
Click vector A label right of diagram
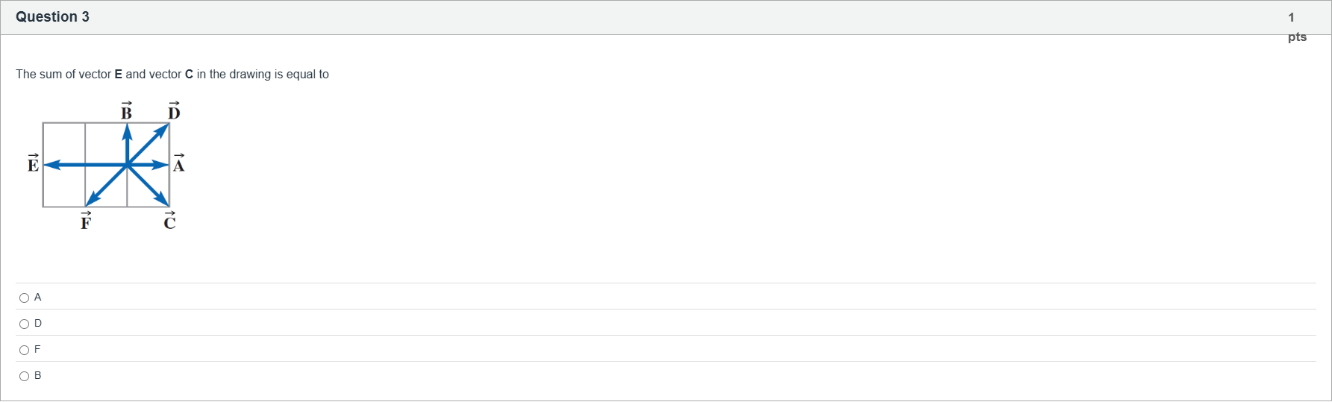coord(178,163)
